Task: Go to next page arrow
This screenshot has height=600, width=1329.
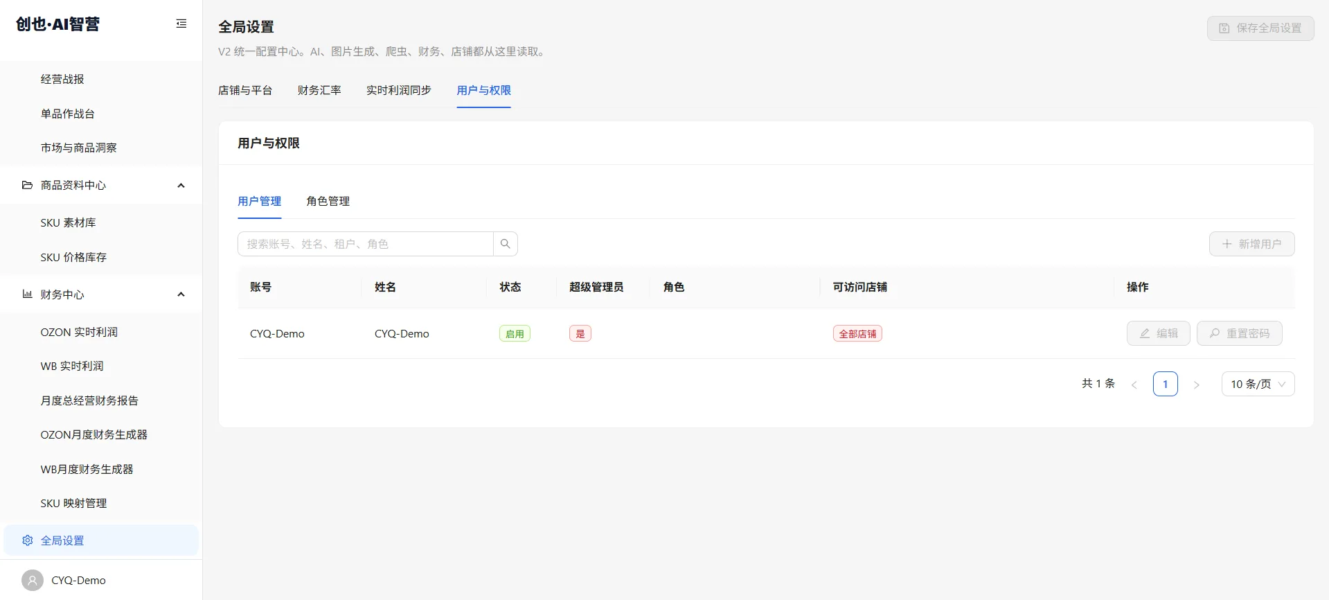Action: (1196, 385)
